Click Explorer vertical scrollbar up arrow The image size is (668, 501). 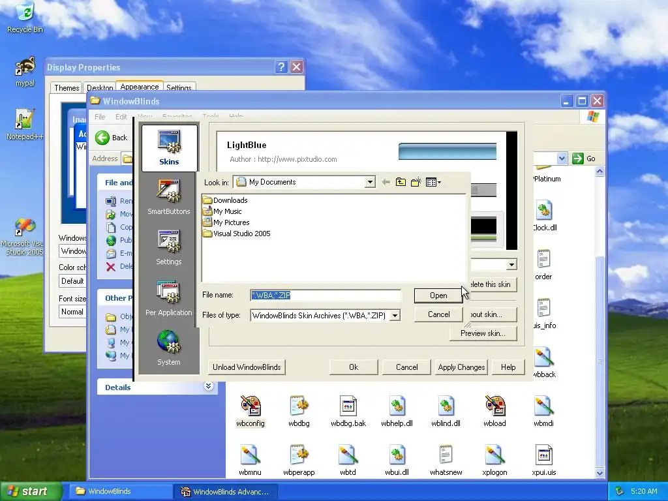[x=600, y=172]
